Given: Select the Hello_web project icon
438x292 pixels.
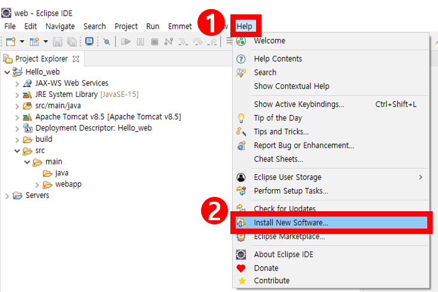Looking at the screenshot, I should click(x=17, y=72).
